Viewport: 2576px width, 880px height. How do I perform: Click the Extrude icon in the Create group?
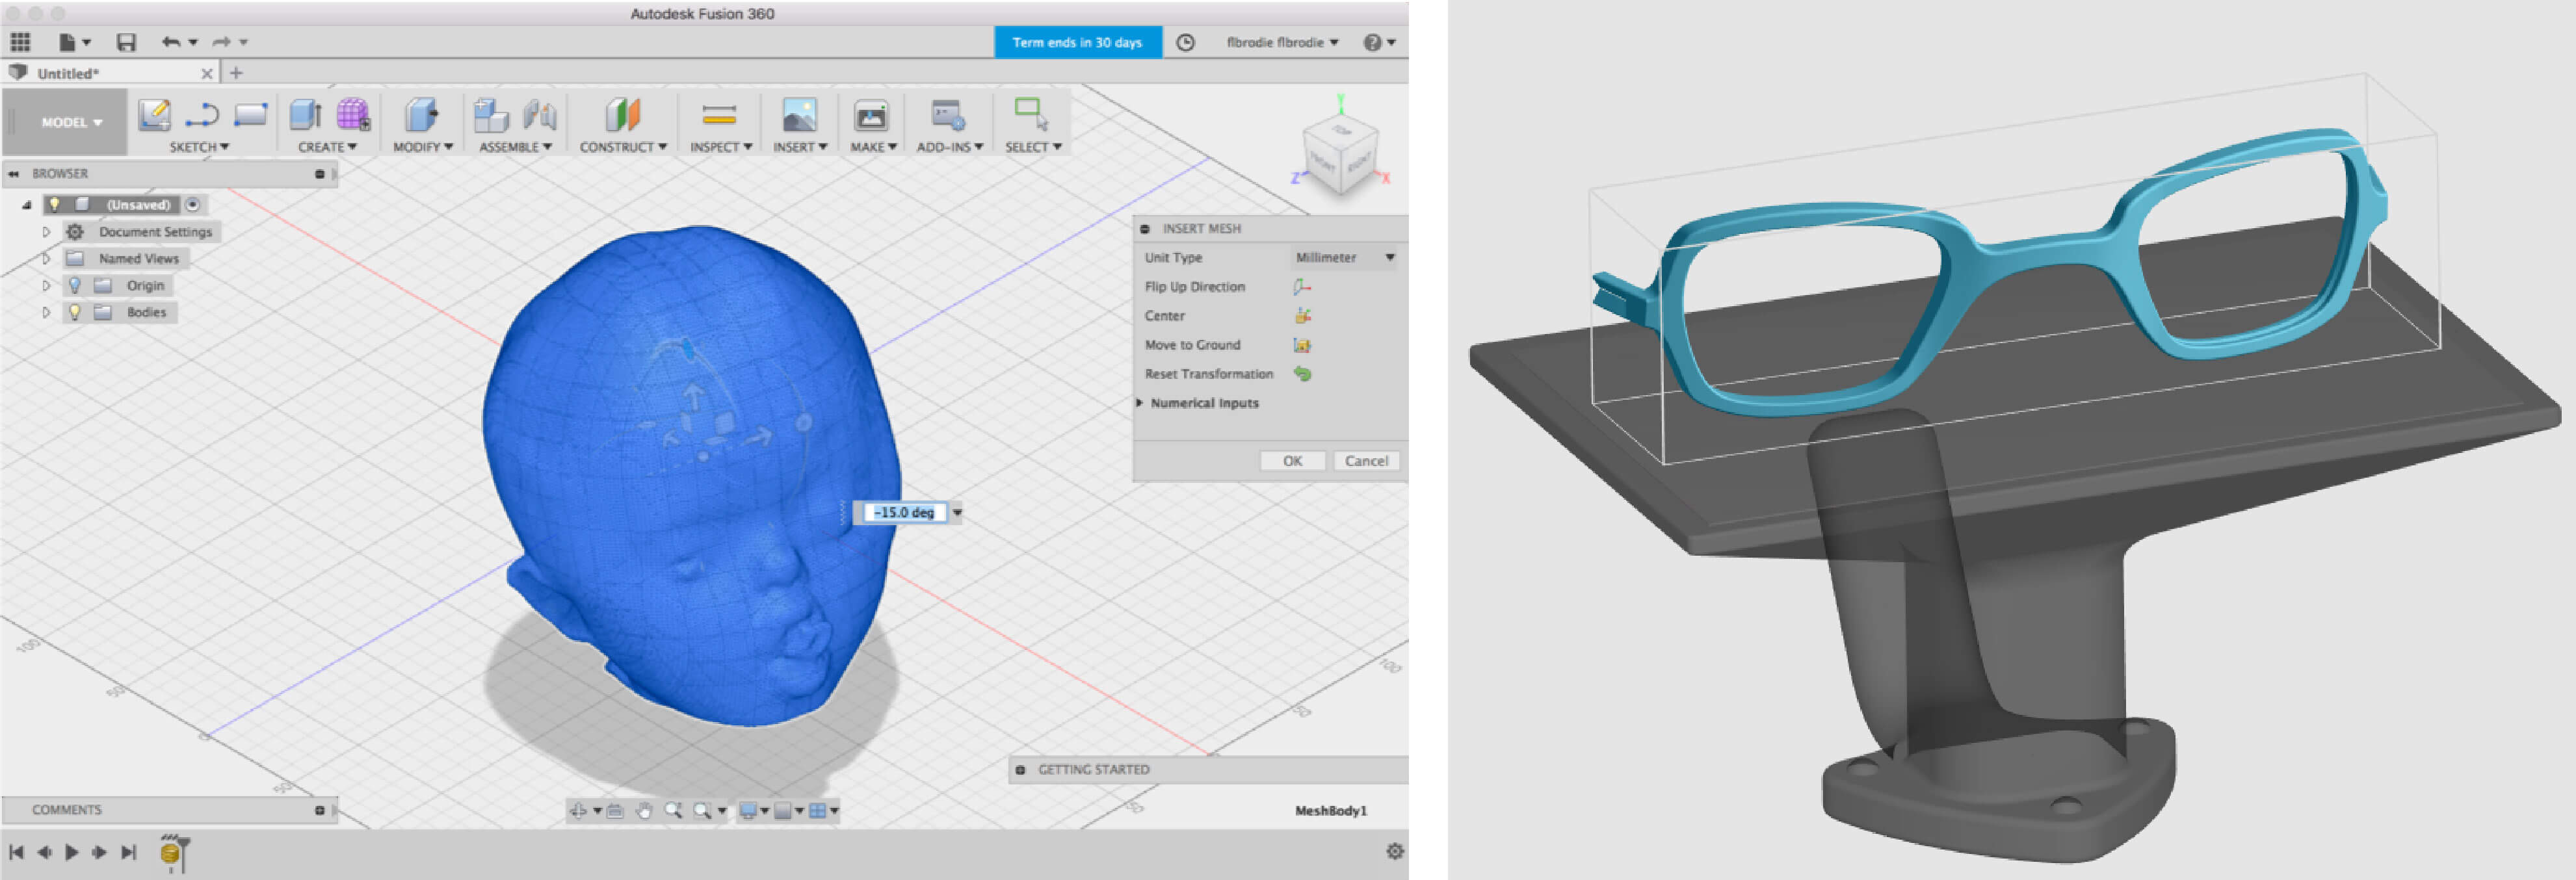[x=305, y=115]
